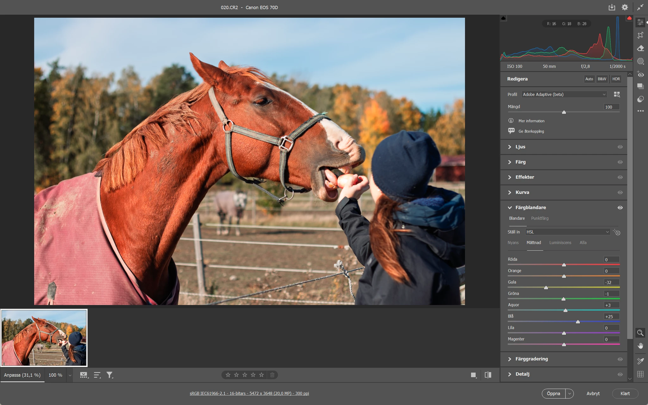
Task: Open the Ställ in HSL dropdown
Action: coord(567,232)
